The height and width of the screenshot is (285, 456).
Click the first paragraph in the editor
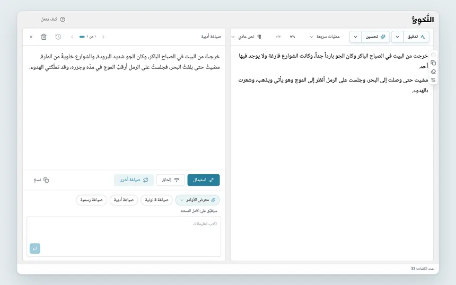pyautogui.click(x=334, y=61)
